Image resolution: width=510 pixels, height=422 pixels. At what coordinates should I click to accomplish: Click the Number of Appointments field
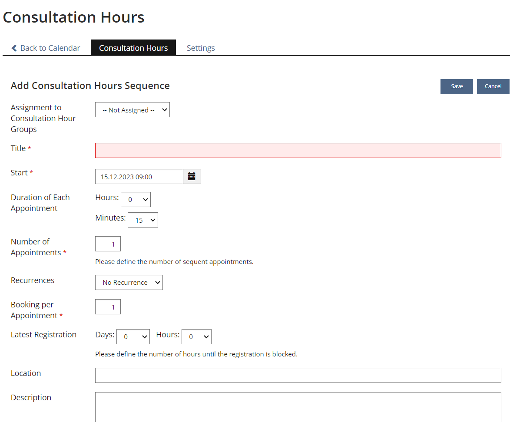point(108,244)
